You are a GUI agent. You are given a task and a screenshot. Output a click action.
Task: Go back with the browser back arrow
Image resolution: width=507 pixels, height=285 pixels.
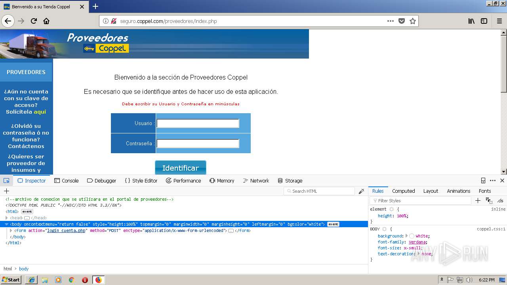8,21
